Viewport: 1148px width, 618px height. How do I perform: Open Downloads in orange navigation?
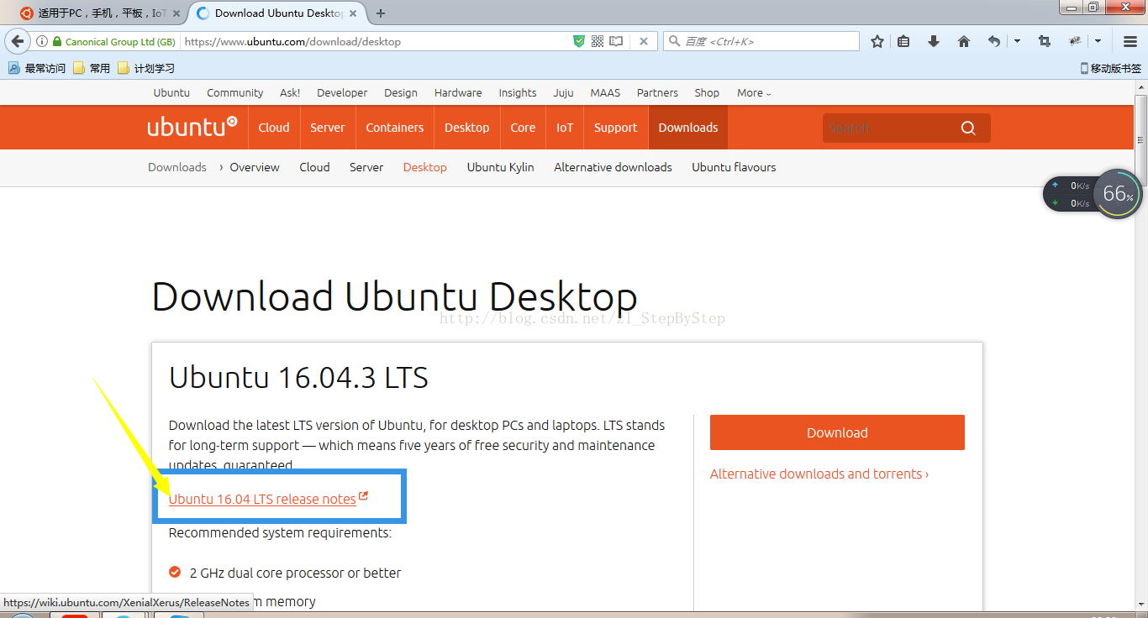click(688, 128)
